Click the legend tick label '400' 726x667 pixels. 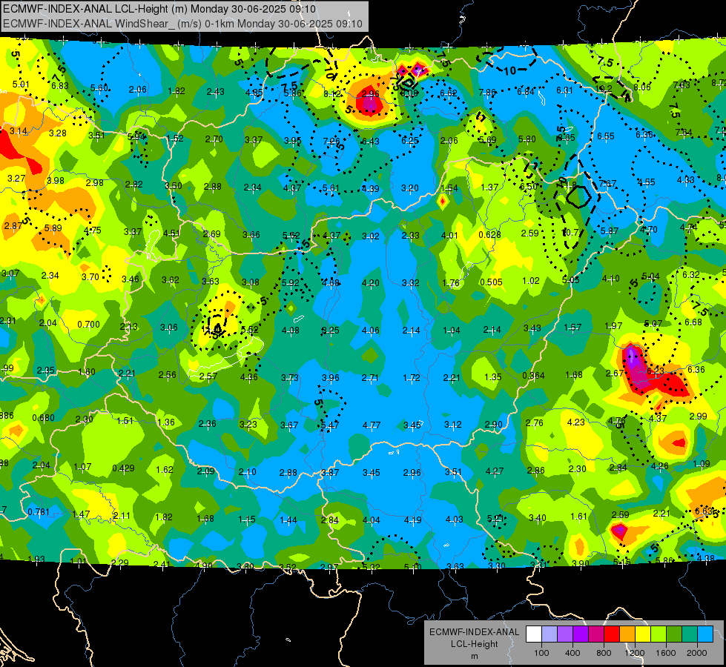572,653
